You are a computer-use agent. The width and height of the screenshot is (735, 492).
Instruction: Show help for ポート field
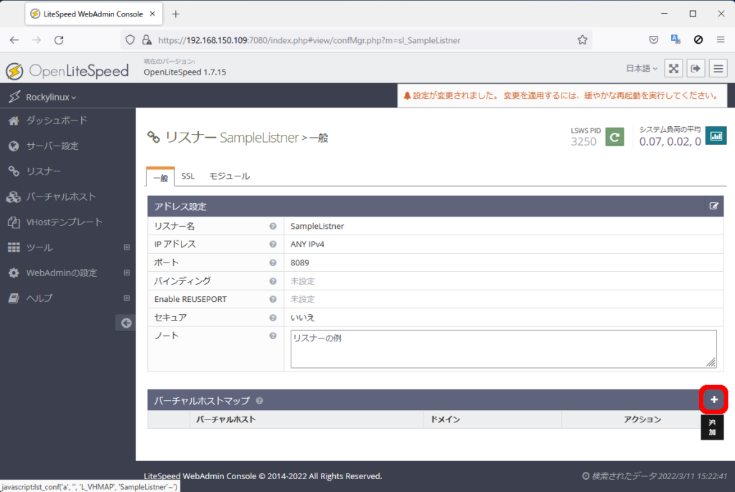click(x=273, y=262)
